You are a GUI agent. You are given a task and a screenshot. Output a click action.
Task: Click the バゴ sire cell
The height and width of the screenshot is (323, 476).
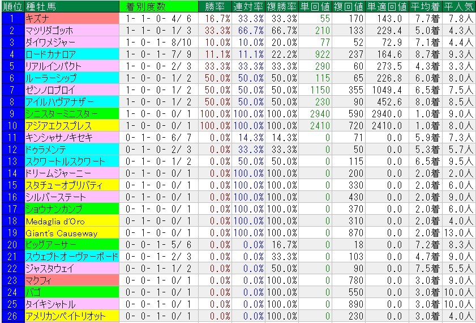[72, 292]
